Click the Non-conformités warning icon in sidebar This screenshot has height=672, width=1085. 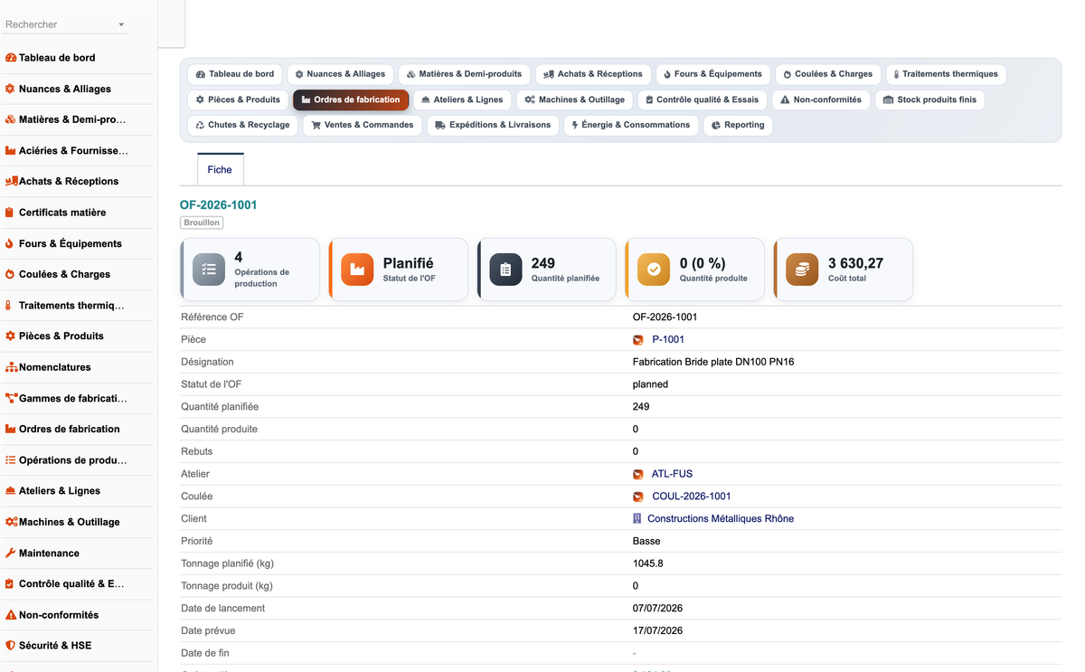(x=11, y=614)
